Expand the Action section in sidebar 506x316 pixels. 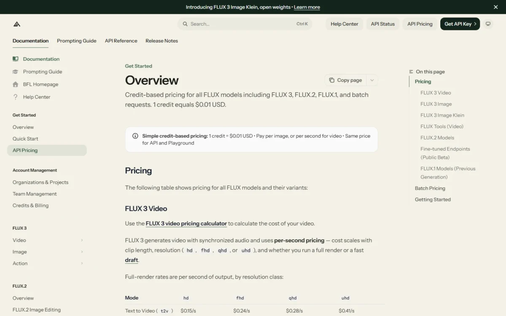pos(82,263)
